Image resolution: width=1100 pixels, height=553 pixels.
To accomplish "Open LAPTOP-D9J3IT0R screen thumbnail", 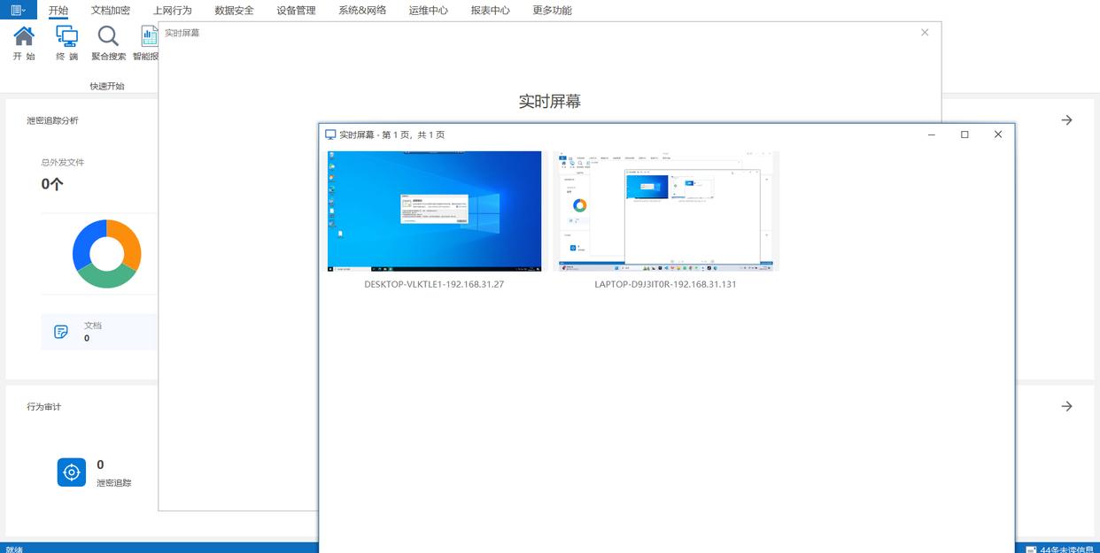I will 665,211.
